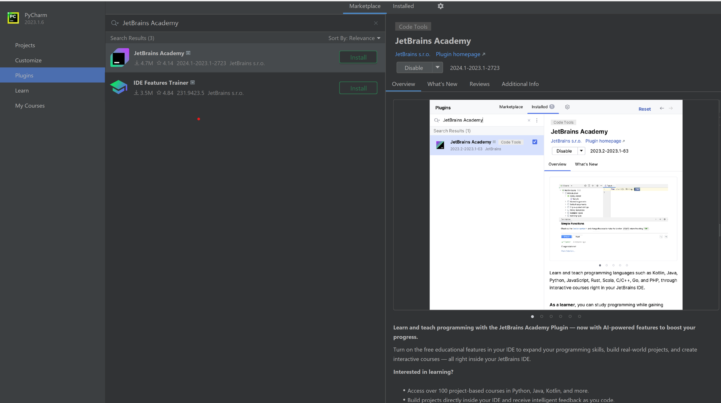Open the Overview tab

pos(403,84)
